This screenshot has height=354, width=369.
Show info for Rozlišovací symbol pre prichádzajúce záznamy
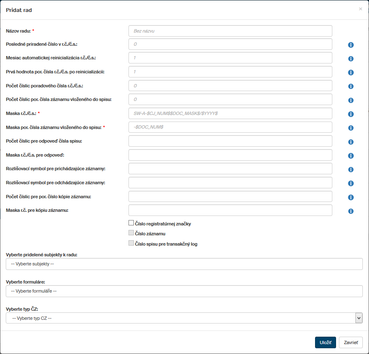pyautogui.click(x=351, y=169)
